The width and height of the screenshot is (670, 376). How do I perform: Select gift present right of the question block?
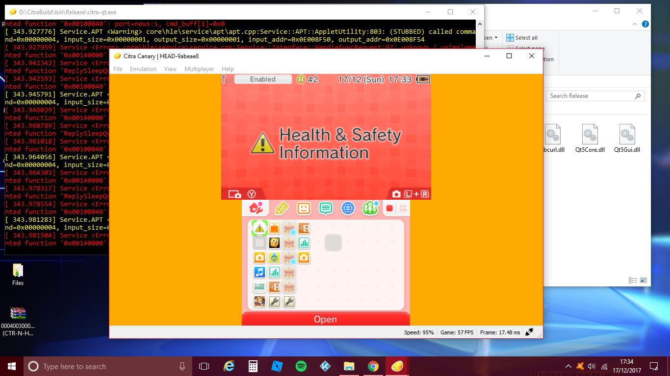289,242
